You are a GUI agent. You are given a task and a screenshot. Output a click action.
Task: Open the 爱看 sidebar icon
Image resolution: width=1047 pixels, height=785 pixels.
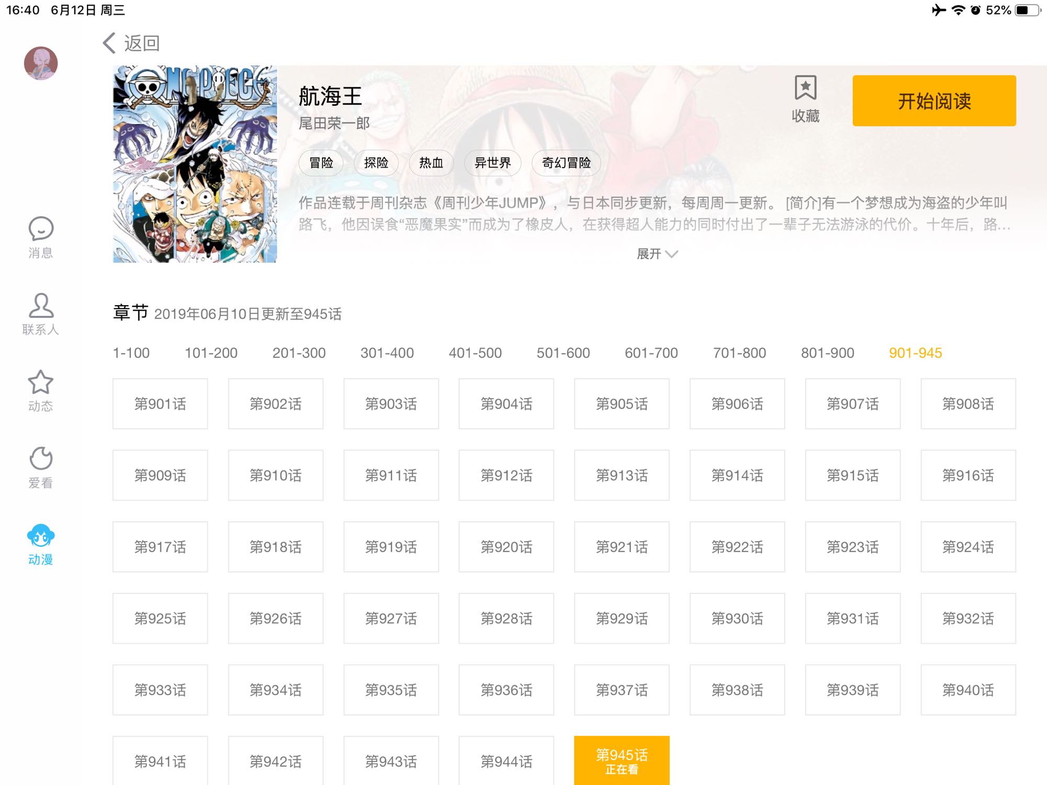click(41, 459)
